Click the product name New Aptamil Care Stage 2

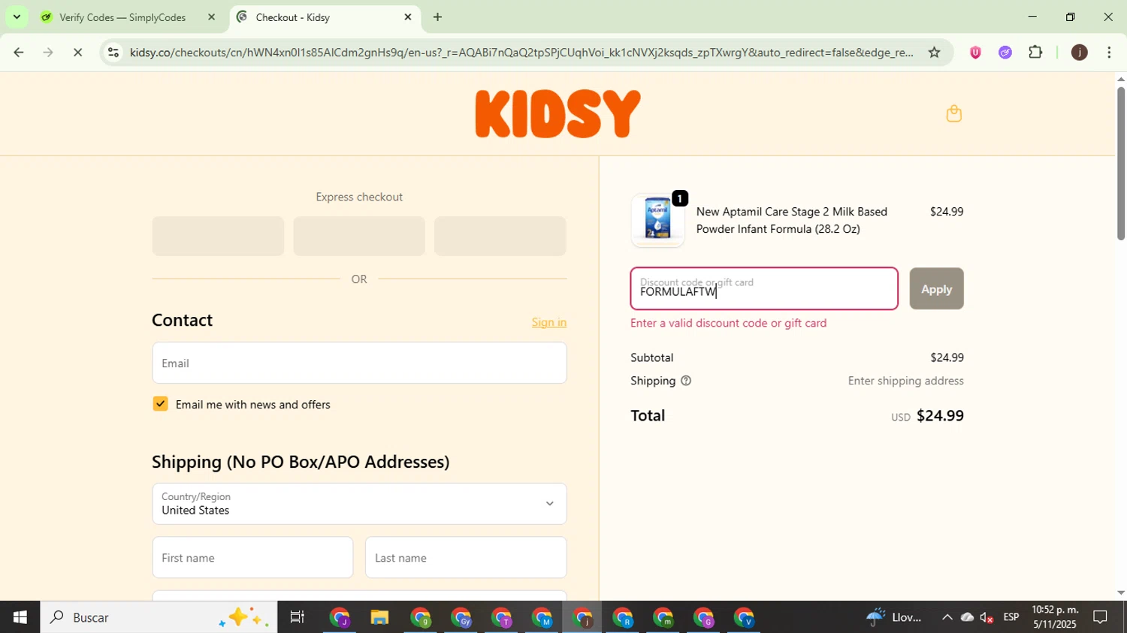click(x=792, y=220)
